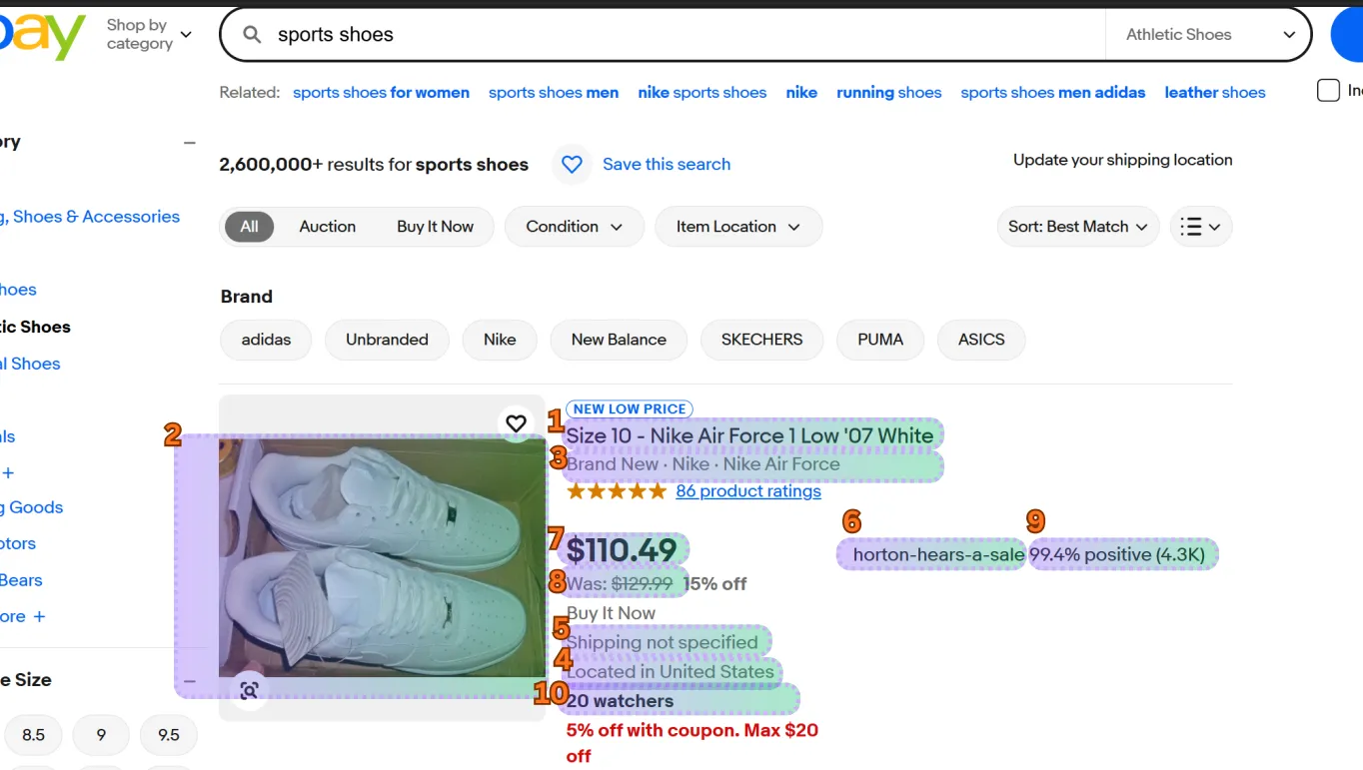Click the search magnifier icon in search box

[x=253, y=35]
